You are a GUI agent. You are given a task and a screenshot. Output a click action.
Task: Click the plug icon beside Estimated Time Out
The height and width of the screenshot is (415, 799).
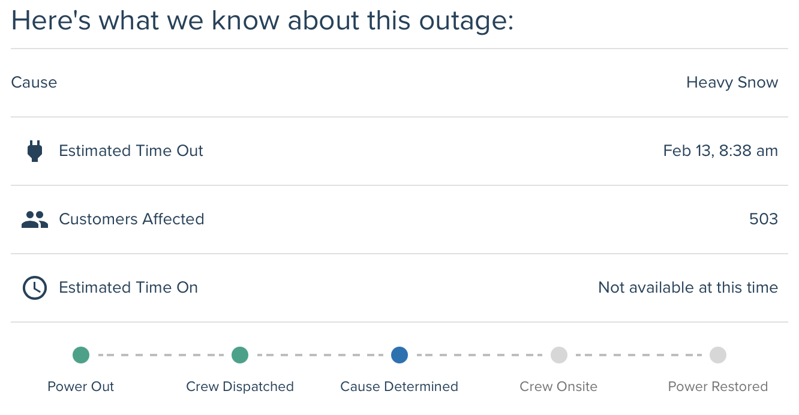pos(35,151)
